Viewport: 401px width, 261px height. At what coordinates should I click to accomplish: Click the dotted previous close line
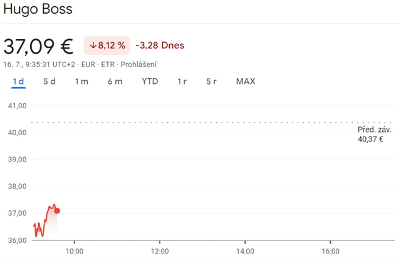pos(188,123)
